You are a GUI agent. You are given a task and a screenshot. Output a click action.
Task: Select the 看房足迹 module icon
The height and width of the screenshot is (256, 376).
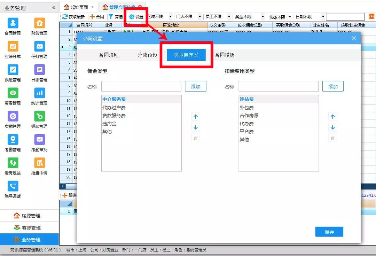point(12,163)
